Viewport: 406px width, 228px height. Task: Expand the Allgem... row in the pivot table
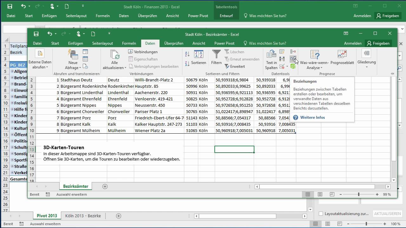click(12, 71)
